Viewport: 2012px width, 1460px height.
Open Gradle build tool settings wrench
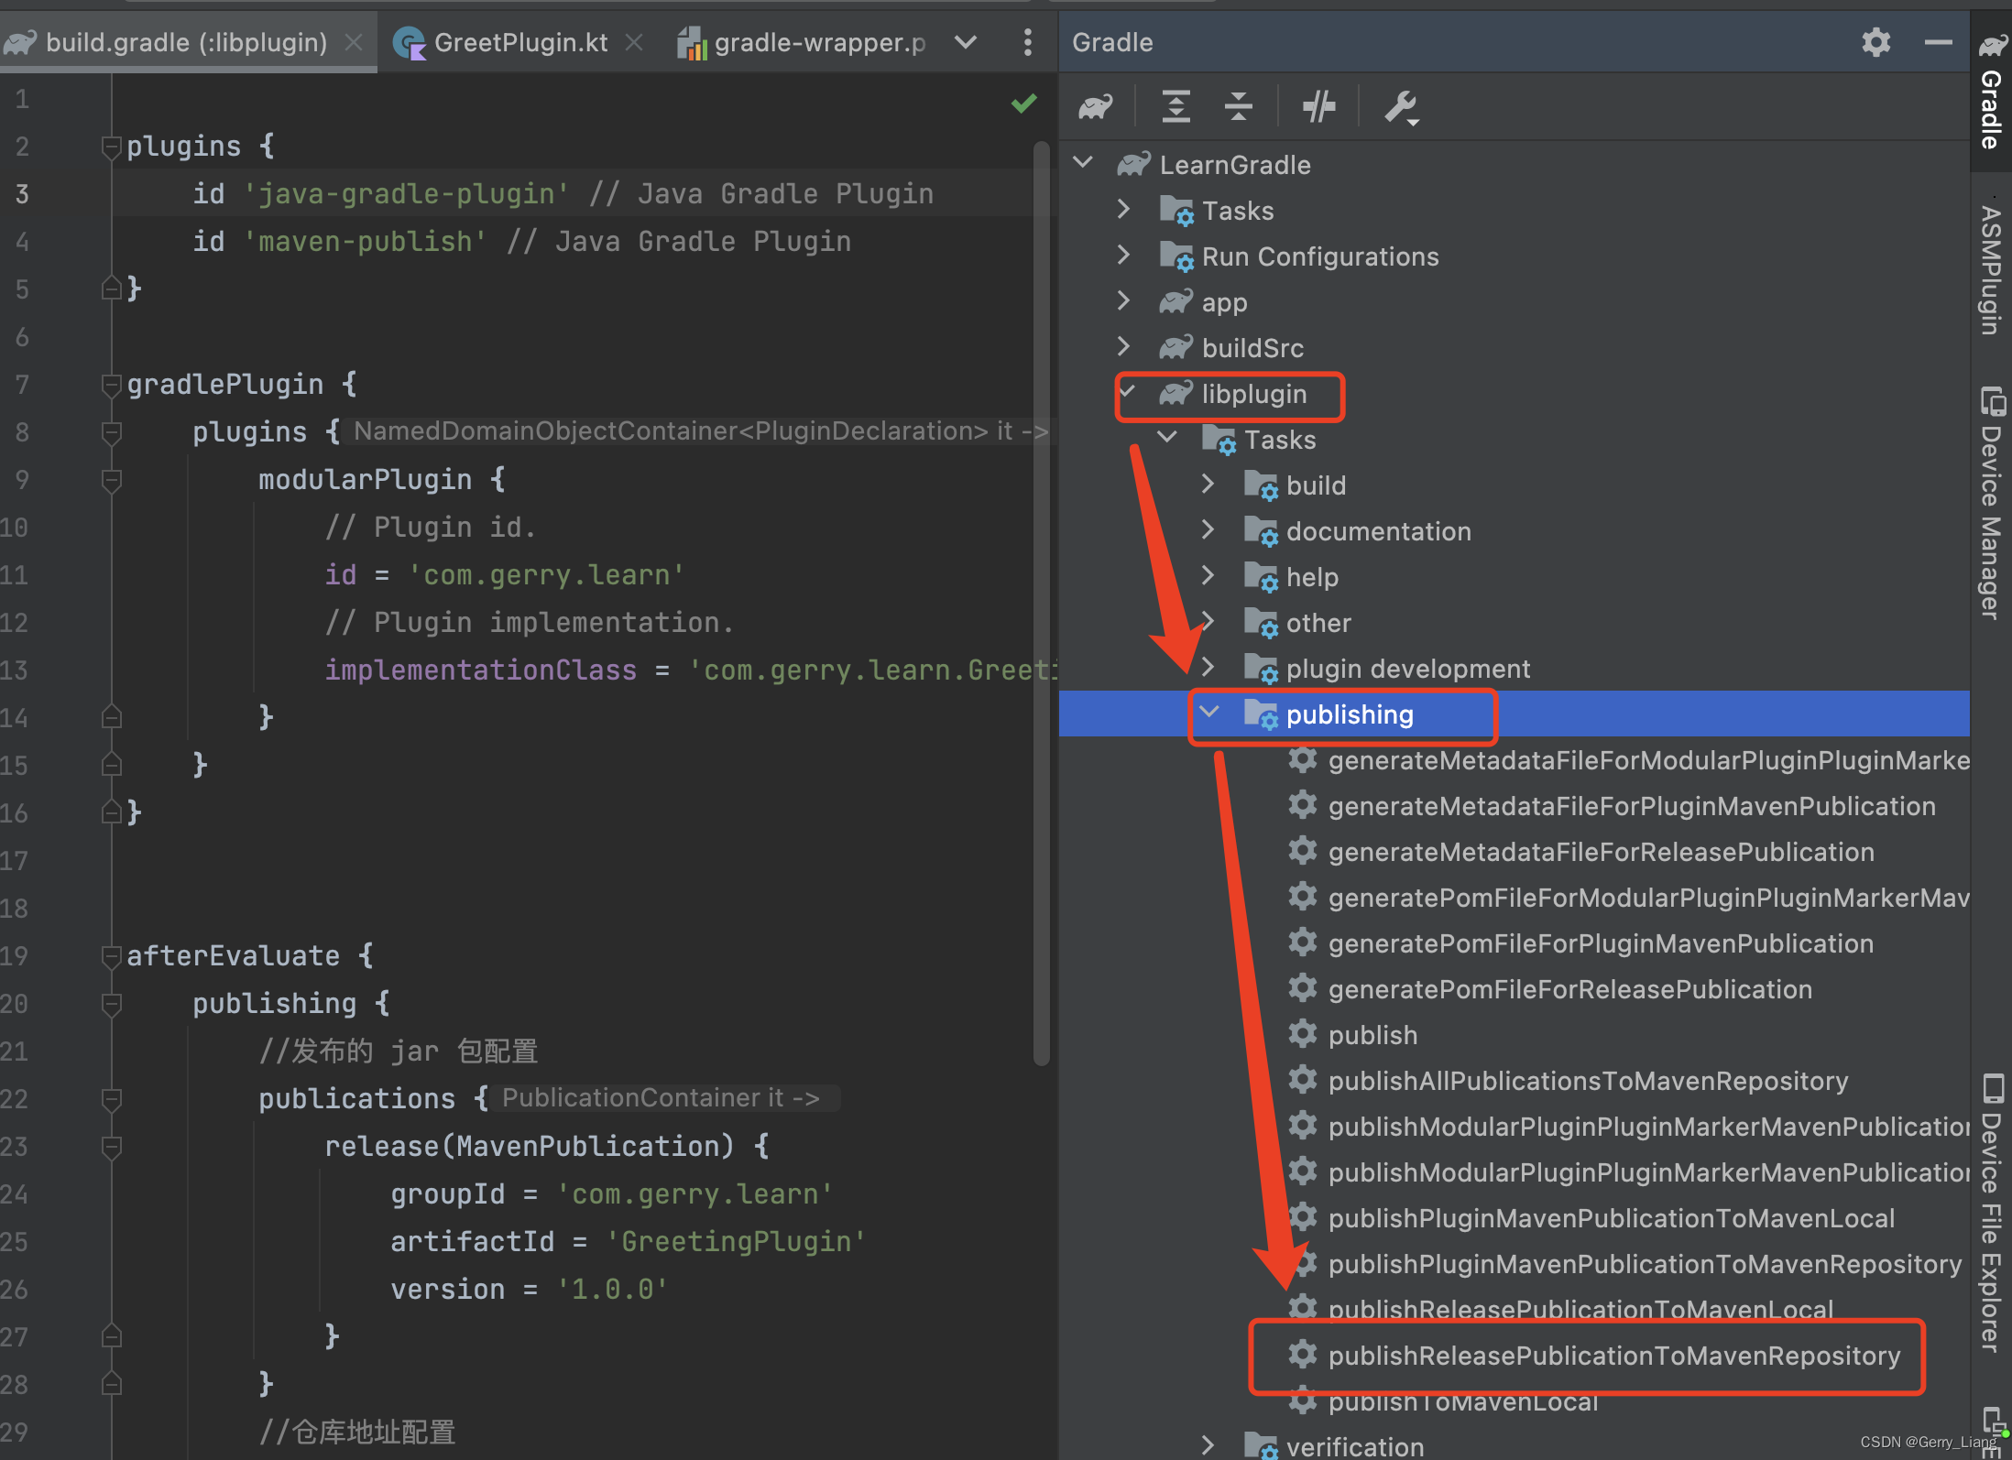[1400, 107]
